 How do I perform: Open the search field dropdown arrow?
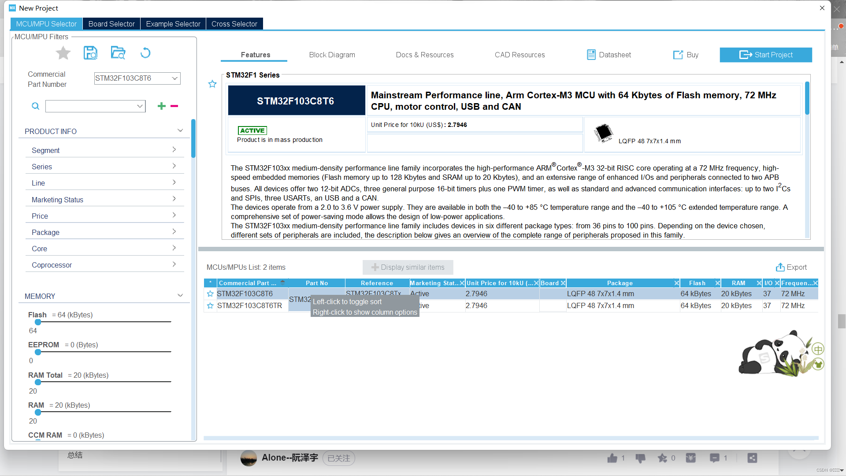140,106
